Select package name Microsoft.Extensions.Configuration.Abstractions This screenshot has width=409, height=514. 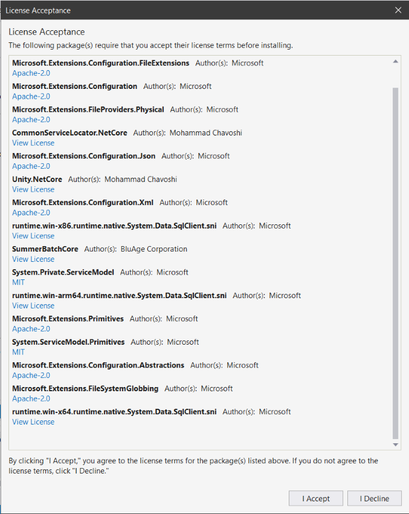pyautogui.click(x=98, y=365)
